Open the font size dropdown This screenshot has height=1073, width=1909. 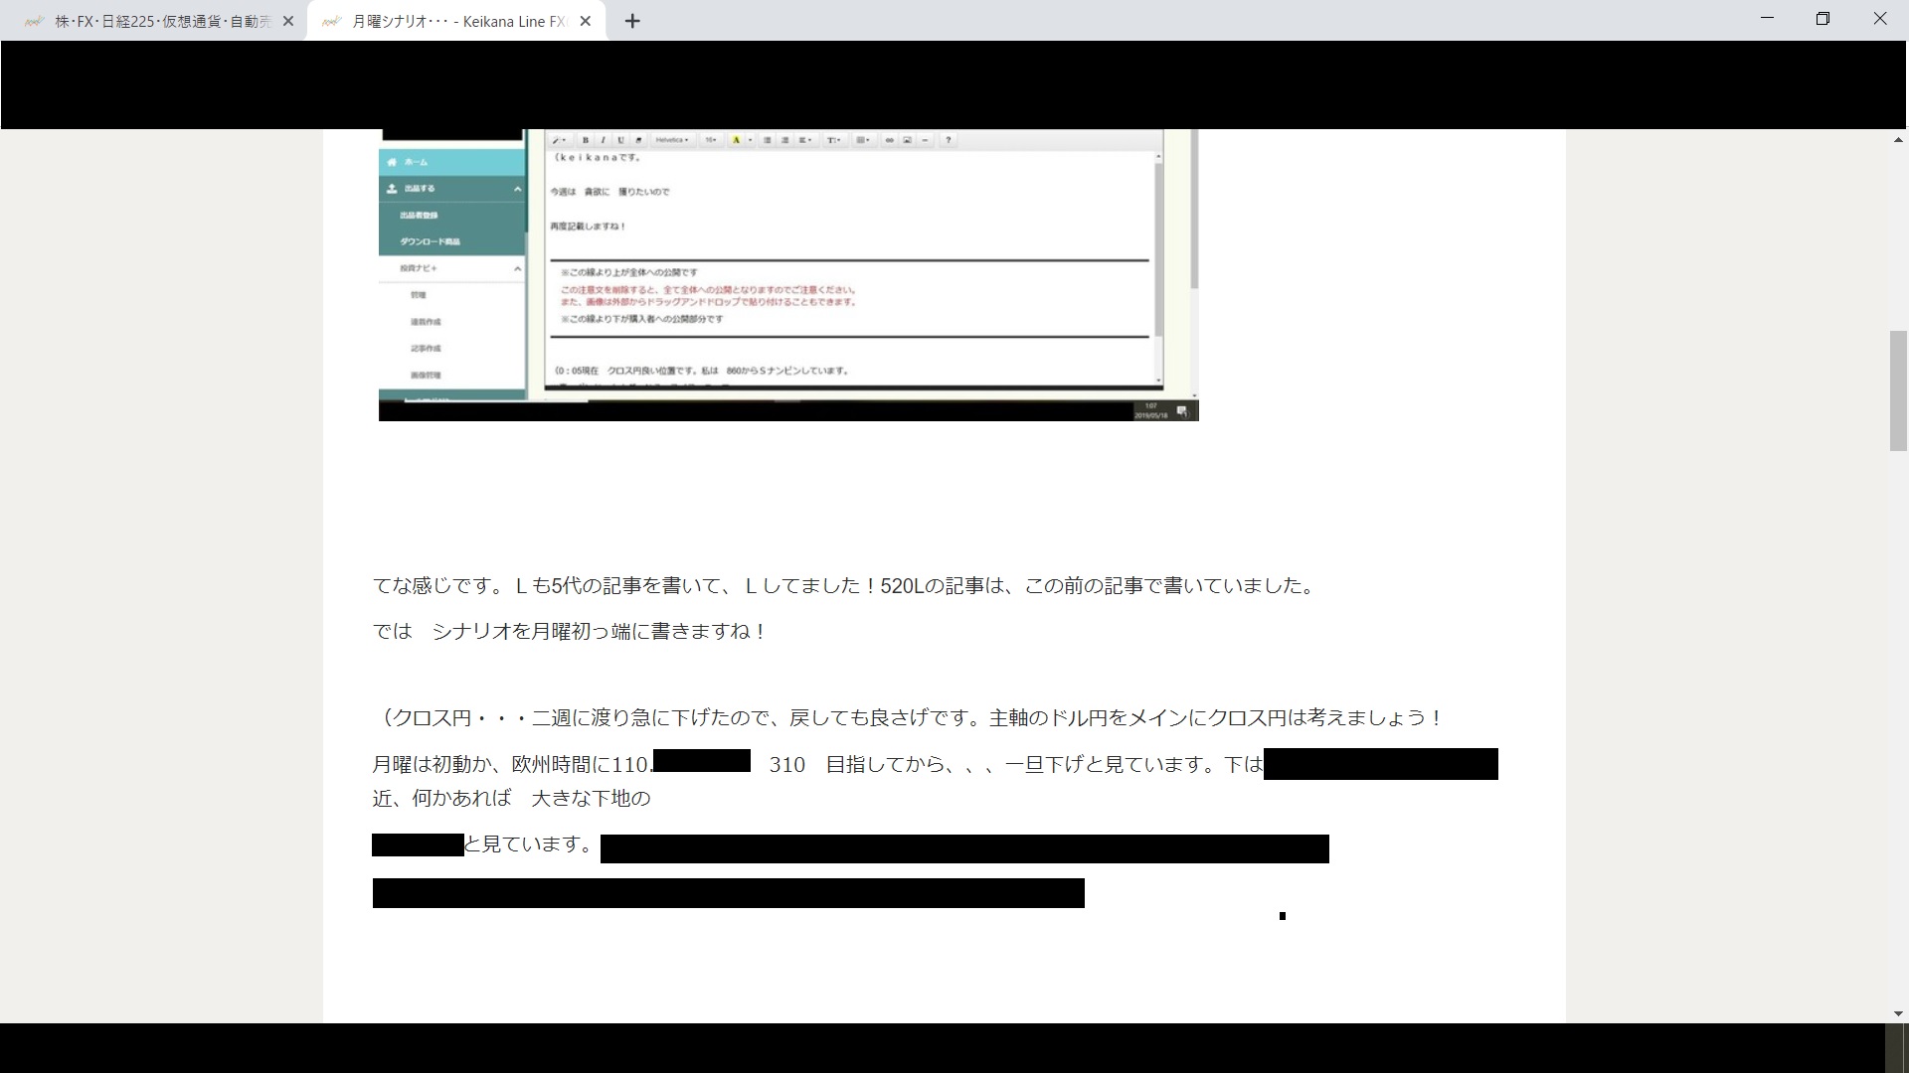711,140
